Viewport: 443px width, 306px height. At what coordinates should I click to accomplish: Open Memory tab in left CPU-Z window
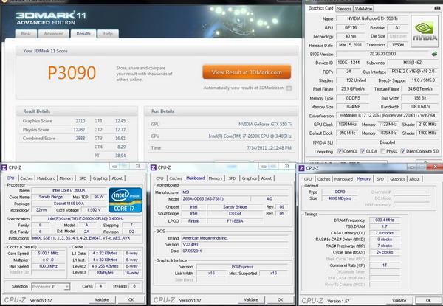pos(66,178)
